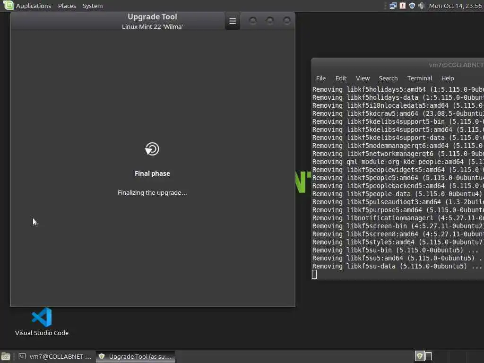Open the terminal Search menu

coord(388,78)
